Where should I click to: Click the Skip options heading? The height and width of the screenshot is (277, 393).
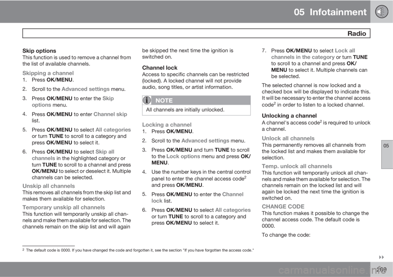coord(39,51)
